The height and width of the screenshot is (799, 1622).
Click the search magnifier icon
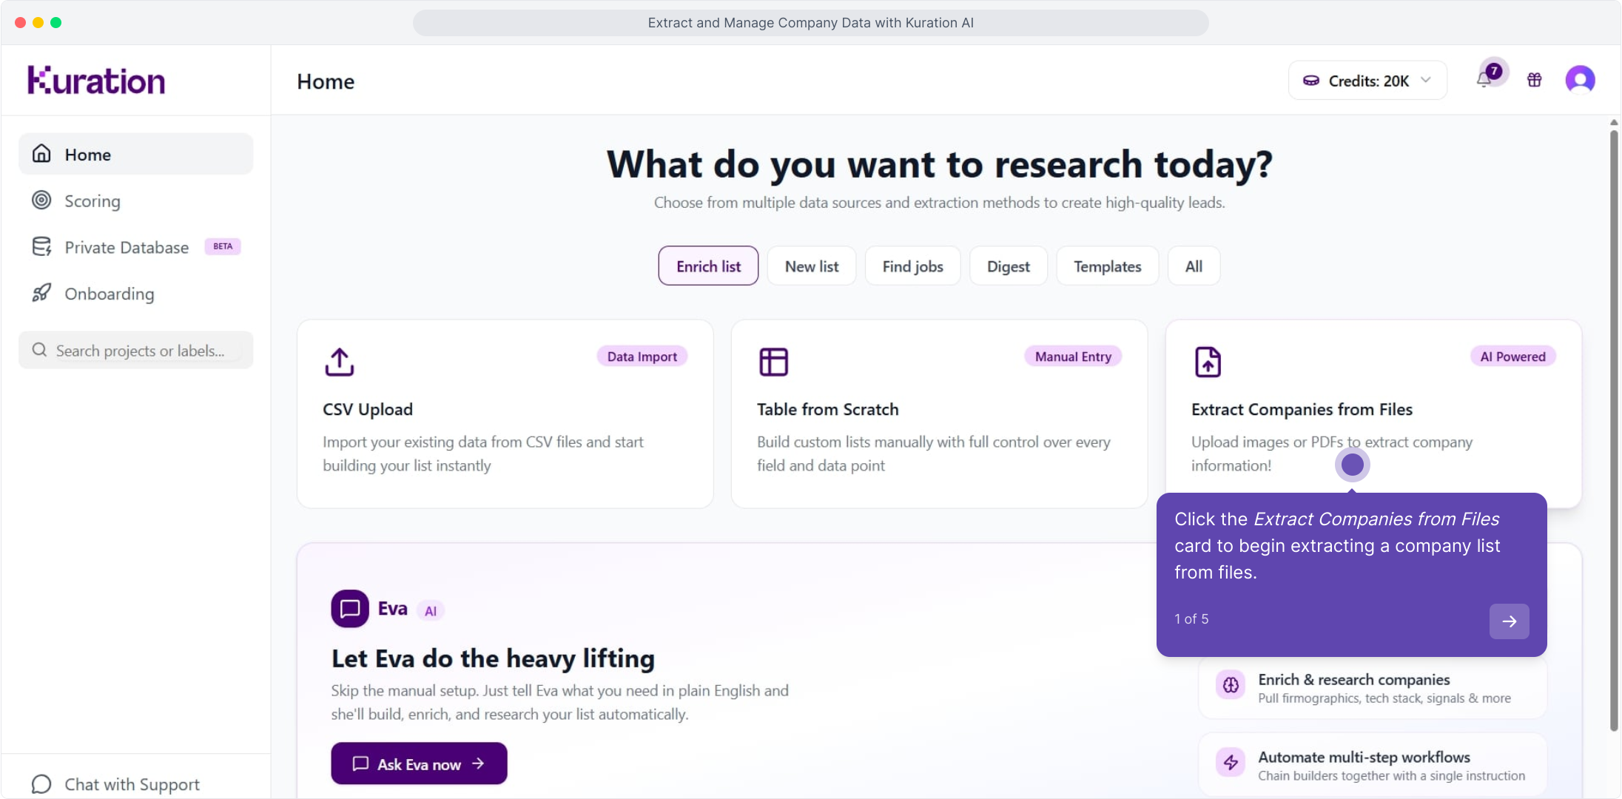[x=39, y=350]
